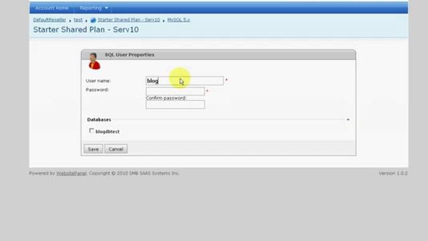Open the WebsitePanel footer link
The height and width of the screenshot is (241, 428).
(x=72, y=173)
